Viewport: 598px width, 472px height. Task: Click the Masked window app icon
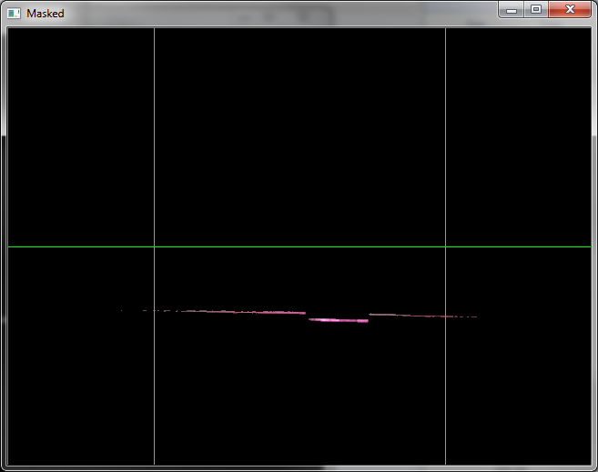tap(14, 14)
